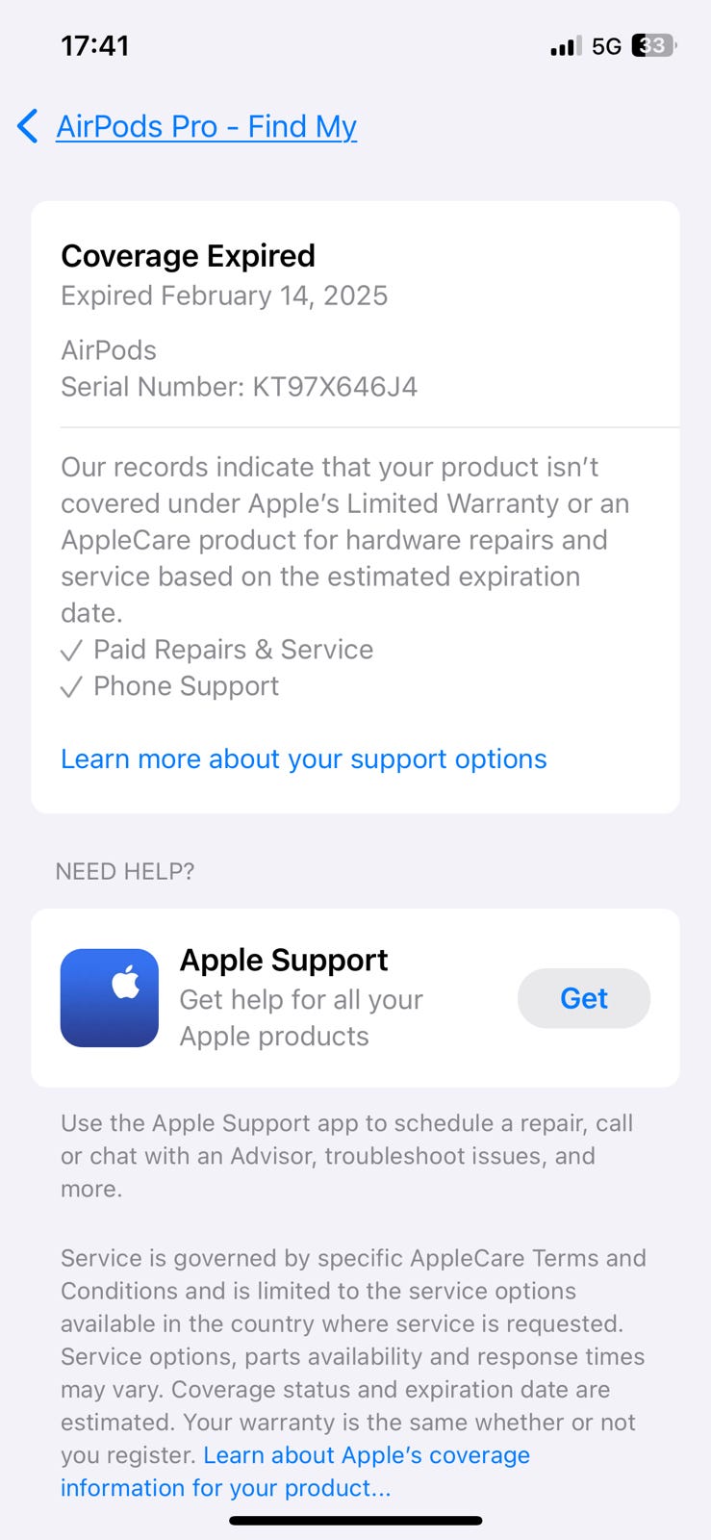
Task: Open Learn about Apple's coverage information link
Action: [295, 1471]
